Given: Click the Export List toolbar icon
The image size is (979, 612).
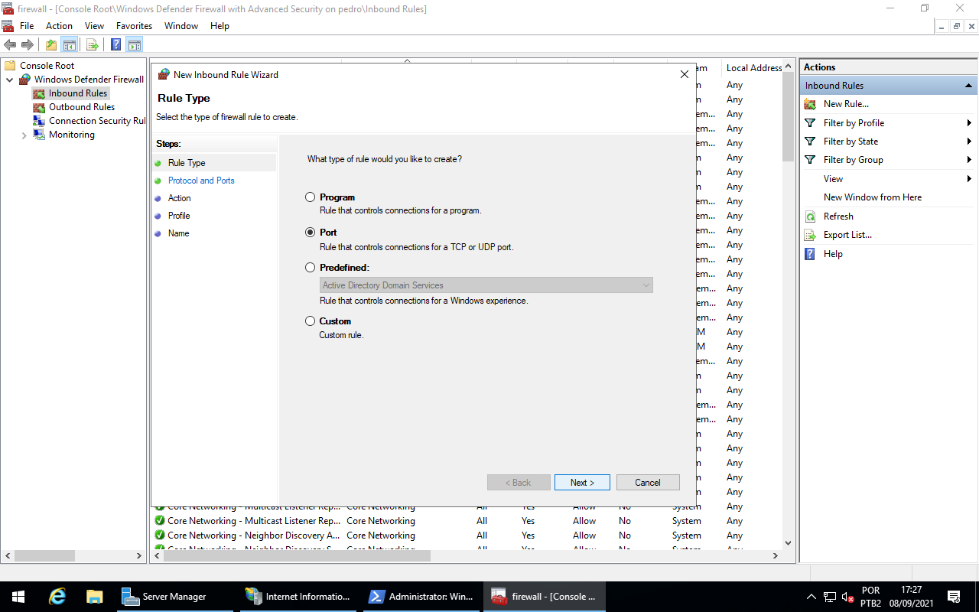Looking at the screenshot, I should [93, 44].
